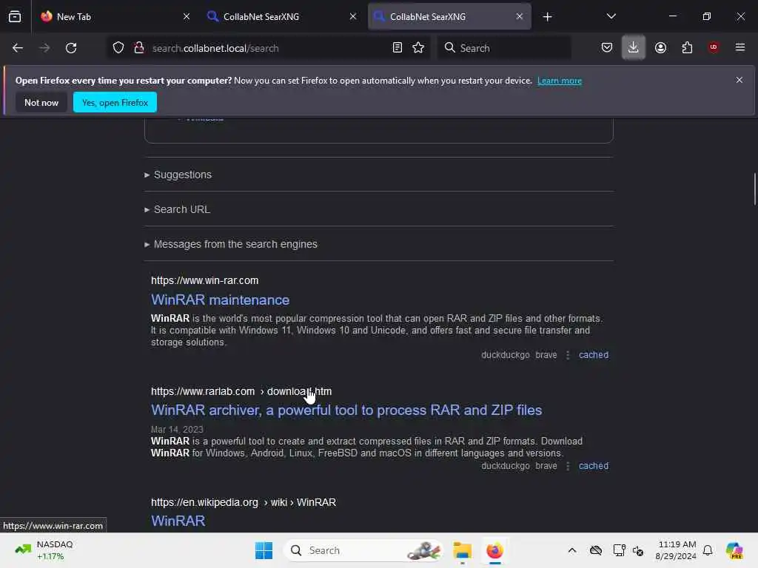The width and height of the screenshot is (758, 568).
Task: Toggle reader view icon in address bar
Action: click(398, 48)
